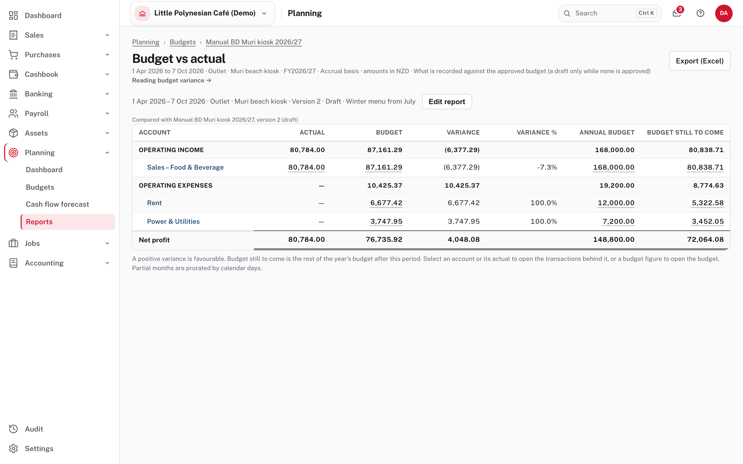Click the Assets box icon

(x=13, y=133)
